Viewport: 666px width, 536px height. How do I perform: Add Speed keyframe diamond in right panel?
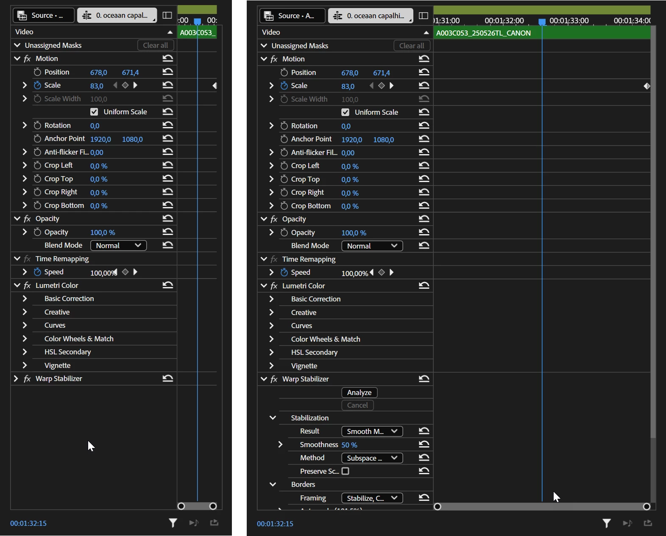[382, 272]
